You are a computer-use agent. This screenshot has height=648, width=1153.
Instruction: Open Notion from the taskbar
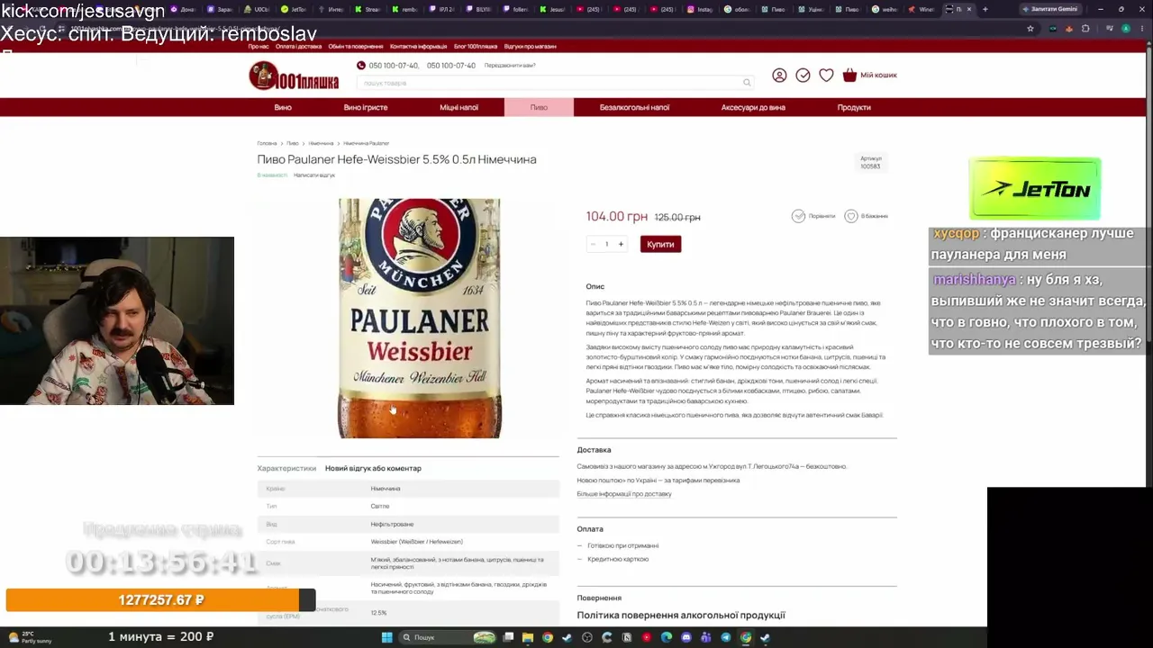click(x=627, y=637)
